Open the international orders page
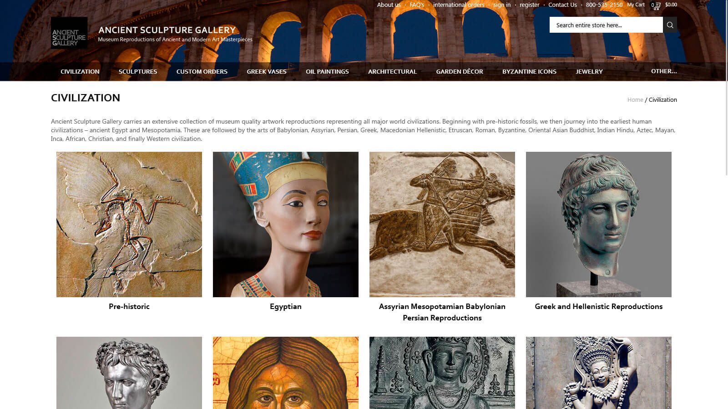This screenshot has width=728, height=409. (459, 5)
